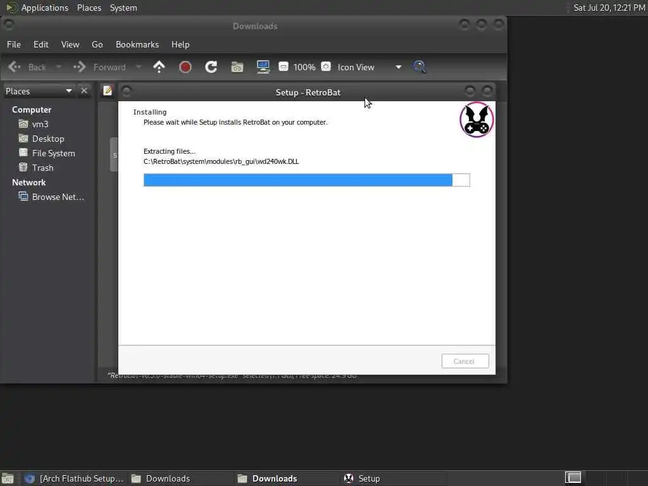Open the Go menu

coord(97,44)
